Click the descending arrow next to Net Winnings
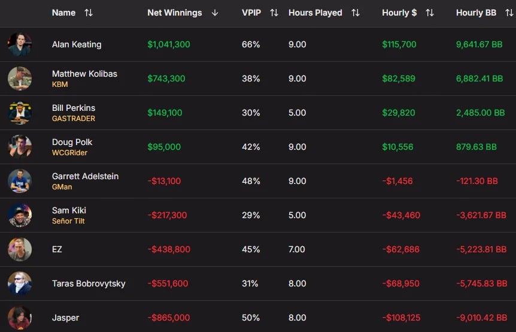This screenshot has height=332, width=516. point(215,13)
